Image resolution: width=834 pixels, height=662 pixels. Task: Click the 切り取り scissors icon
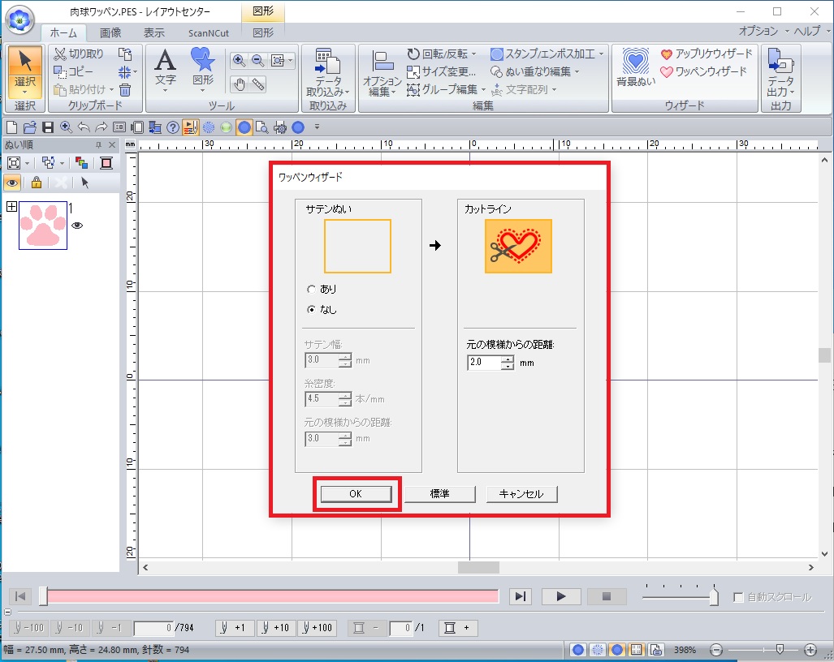[x=61, y=54]
